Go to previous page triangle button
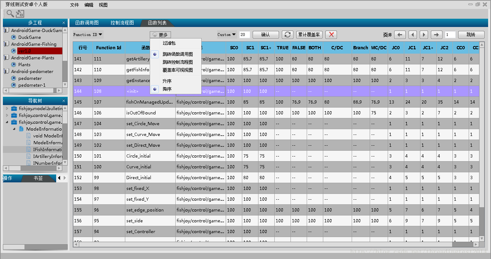Screen dimensions: 491x259 click(413, 35)
